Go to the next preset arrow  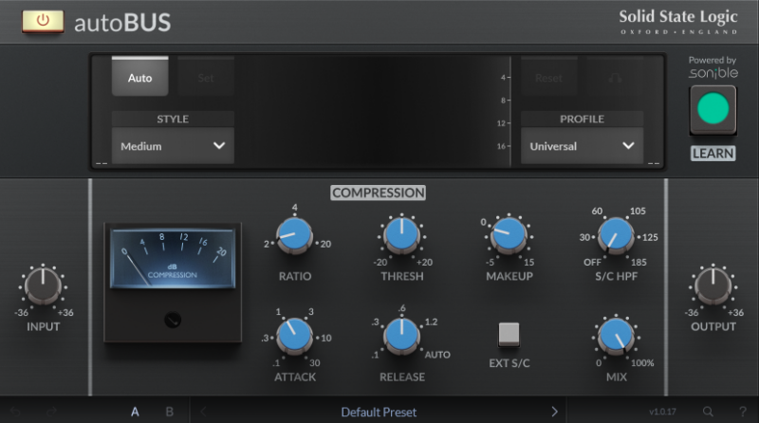coord(555,412)
